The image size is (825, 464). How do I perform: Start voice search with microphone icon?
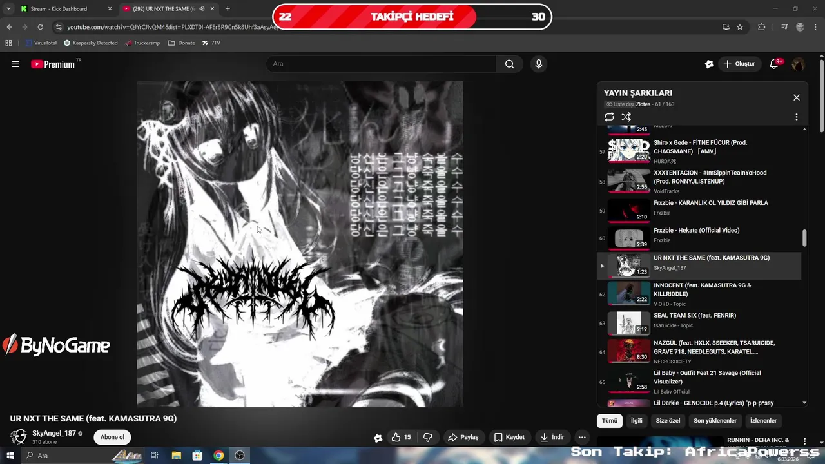pyautogui.click(x=539, y=64)
